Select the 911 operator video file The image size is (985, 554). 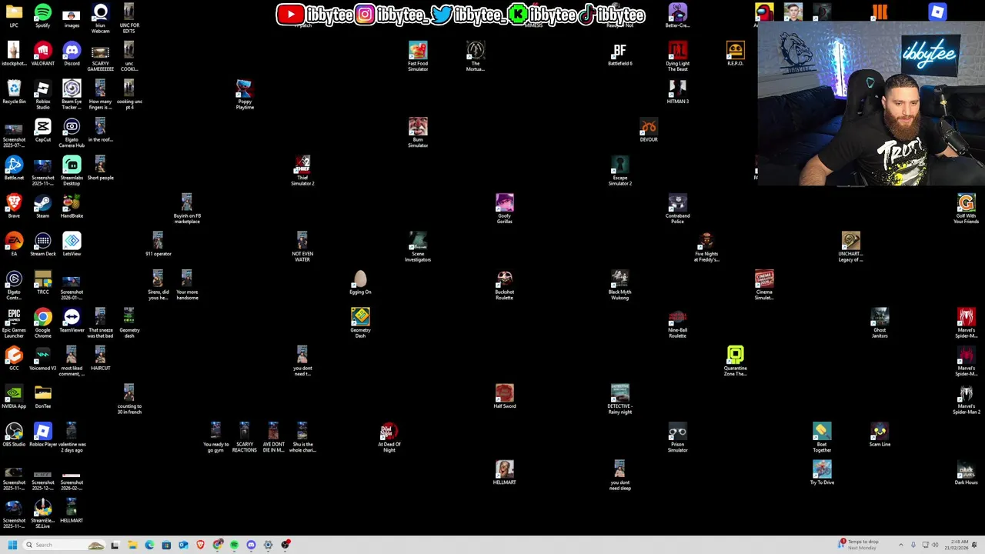(158, 244)
